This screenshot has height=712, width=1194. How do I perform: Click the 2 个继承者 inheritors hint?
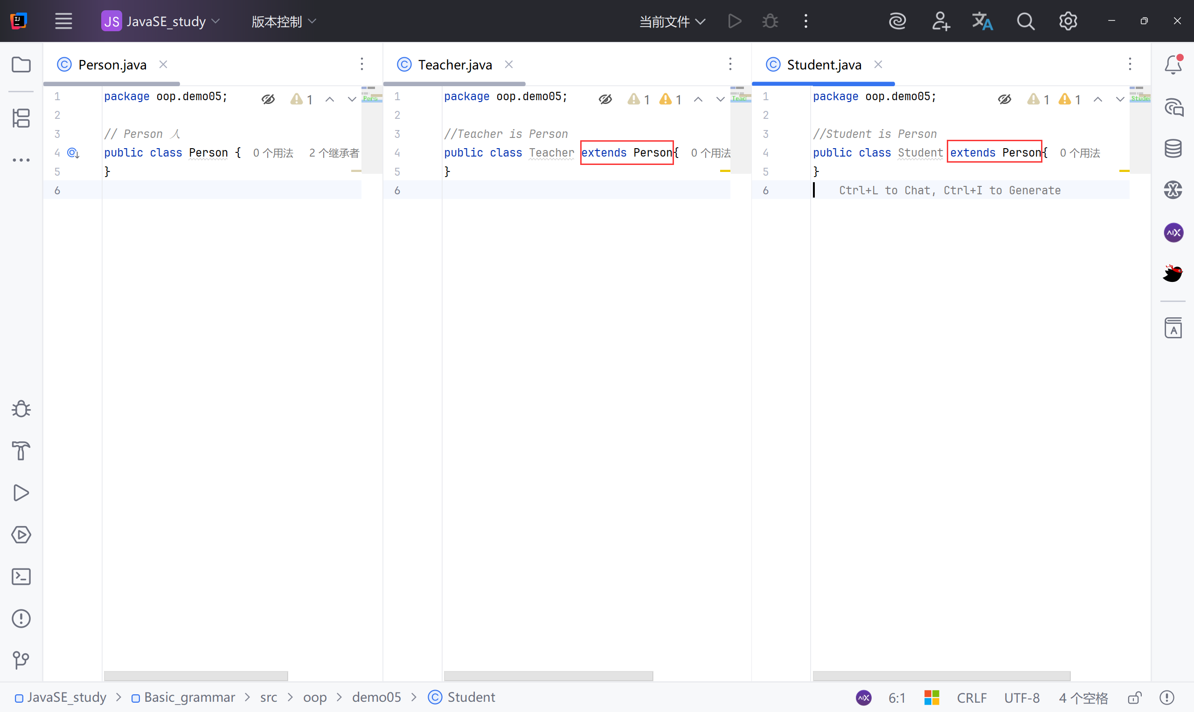tap(333, 153)
